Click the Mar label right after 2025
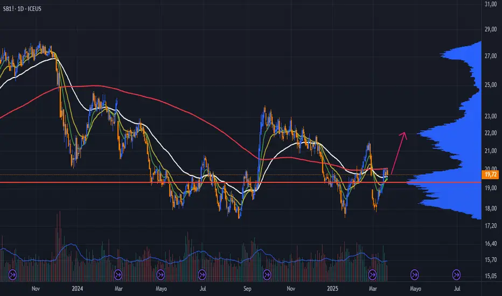This screenshot has width=502, height=296. click(x=373, y=288)
